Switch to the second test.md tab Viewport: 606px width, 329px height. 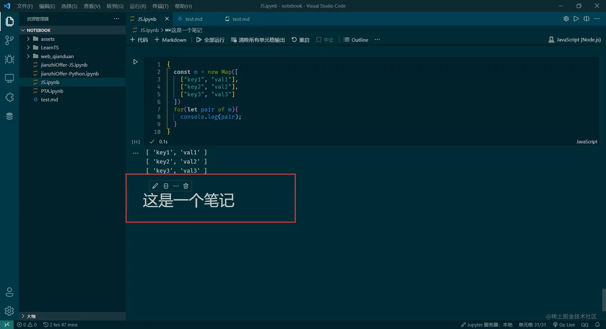click(x=241, y=19)
